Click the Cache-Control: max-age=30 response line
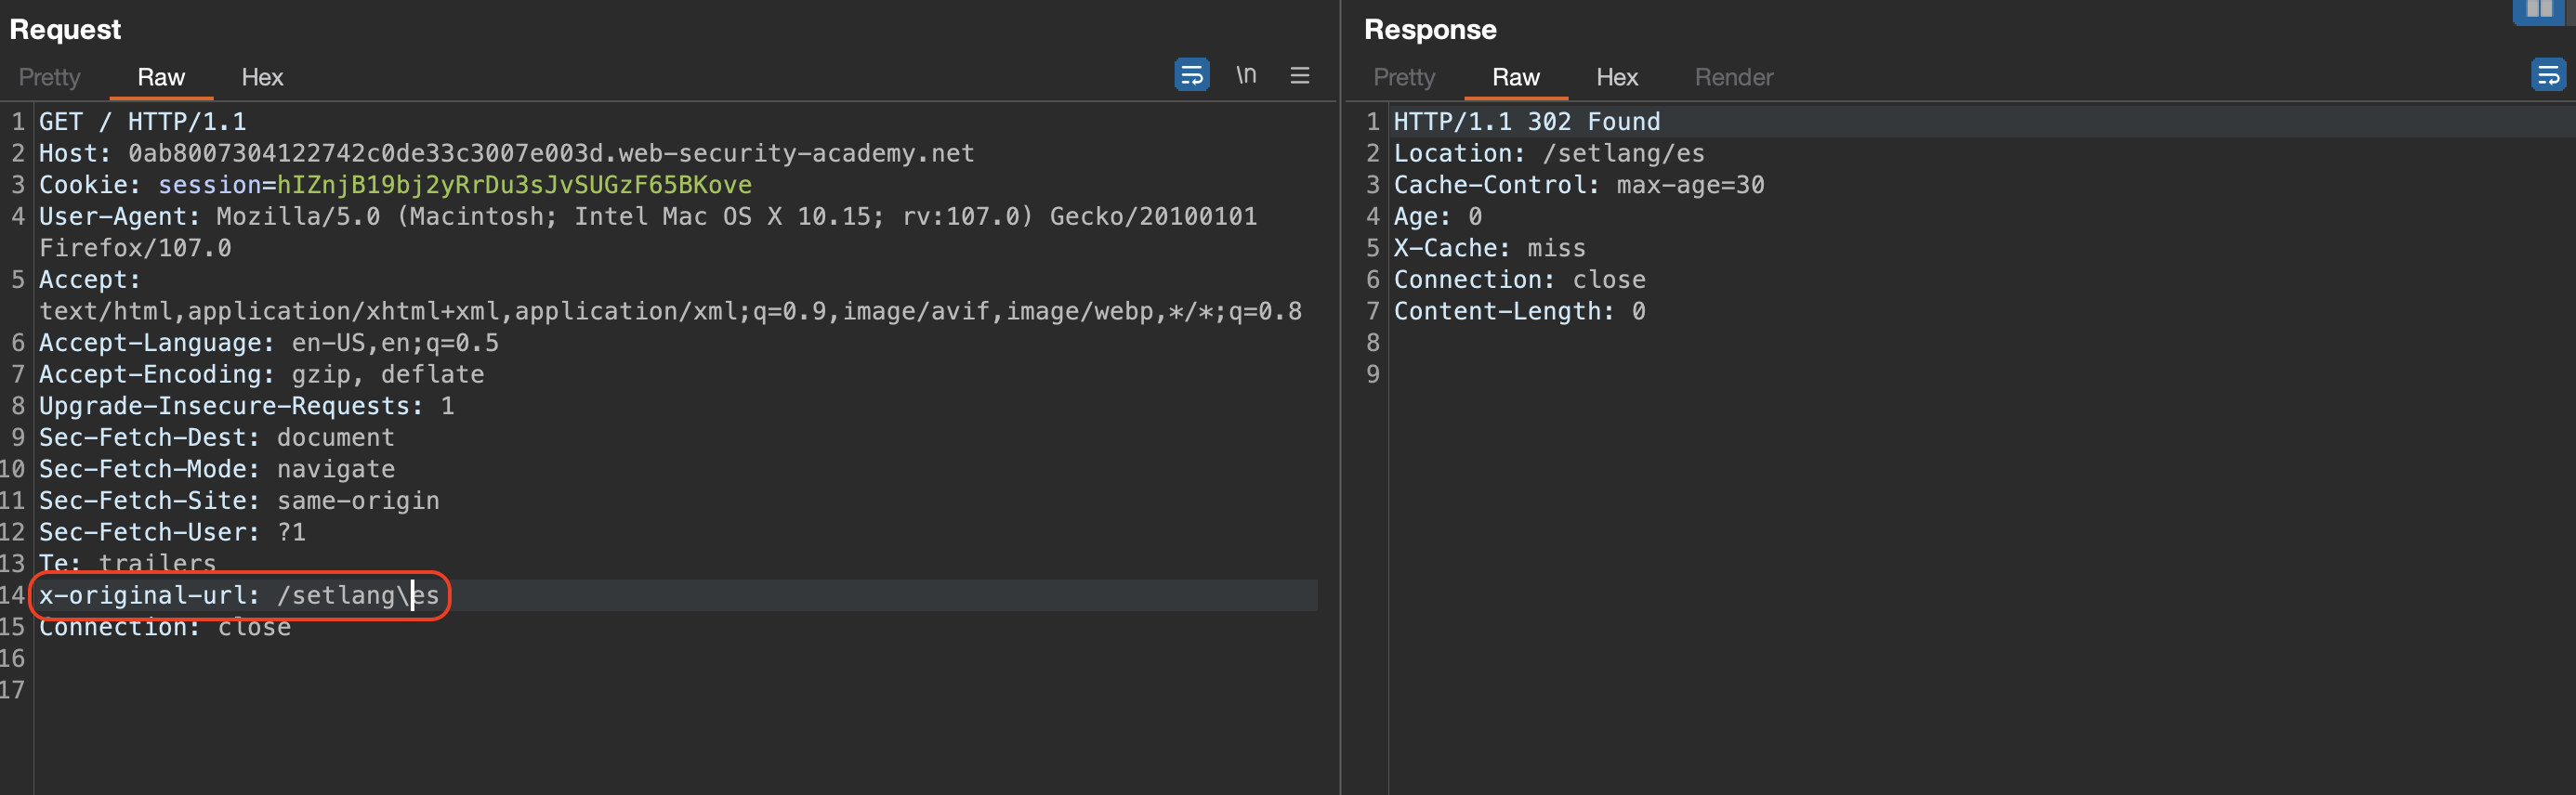 [1578, 185]
